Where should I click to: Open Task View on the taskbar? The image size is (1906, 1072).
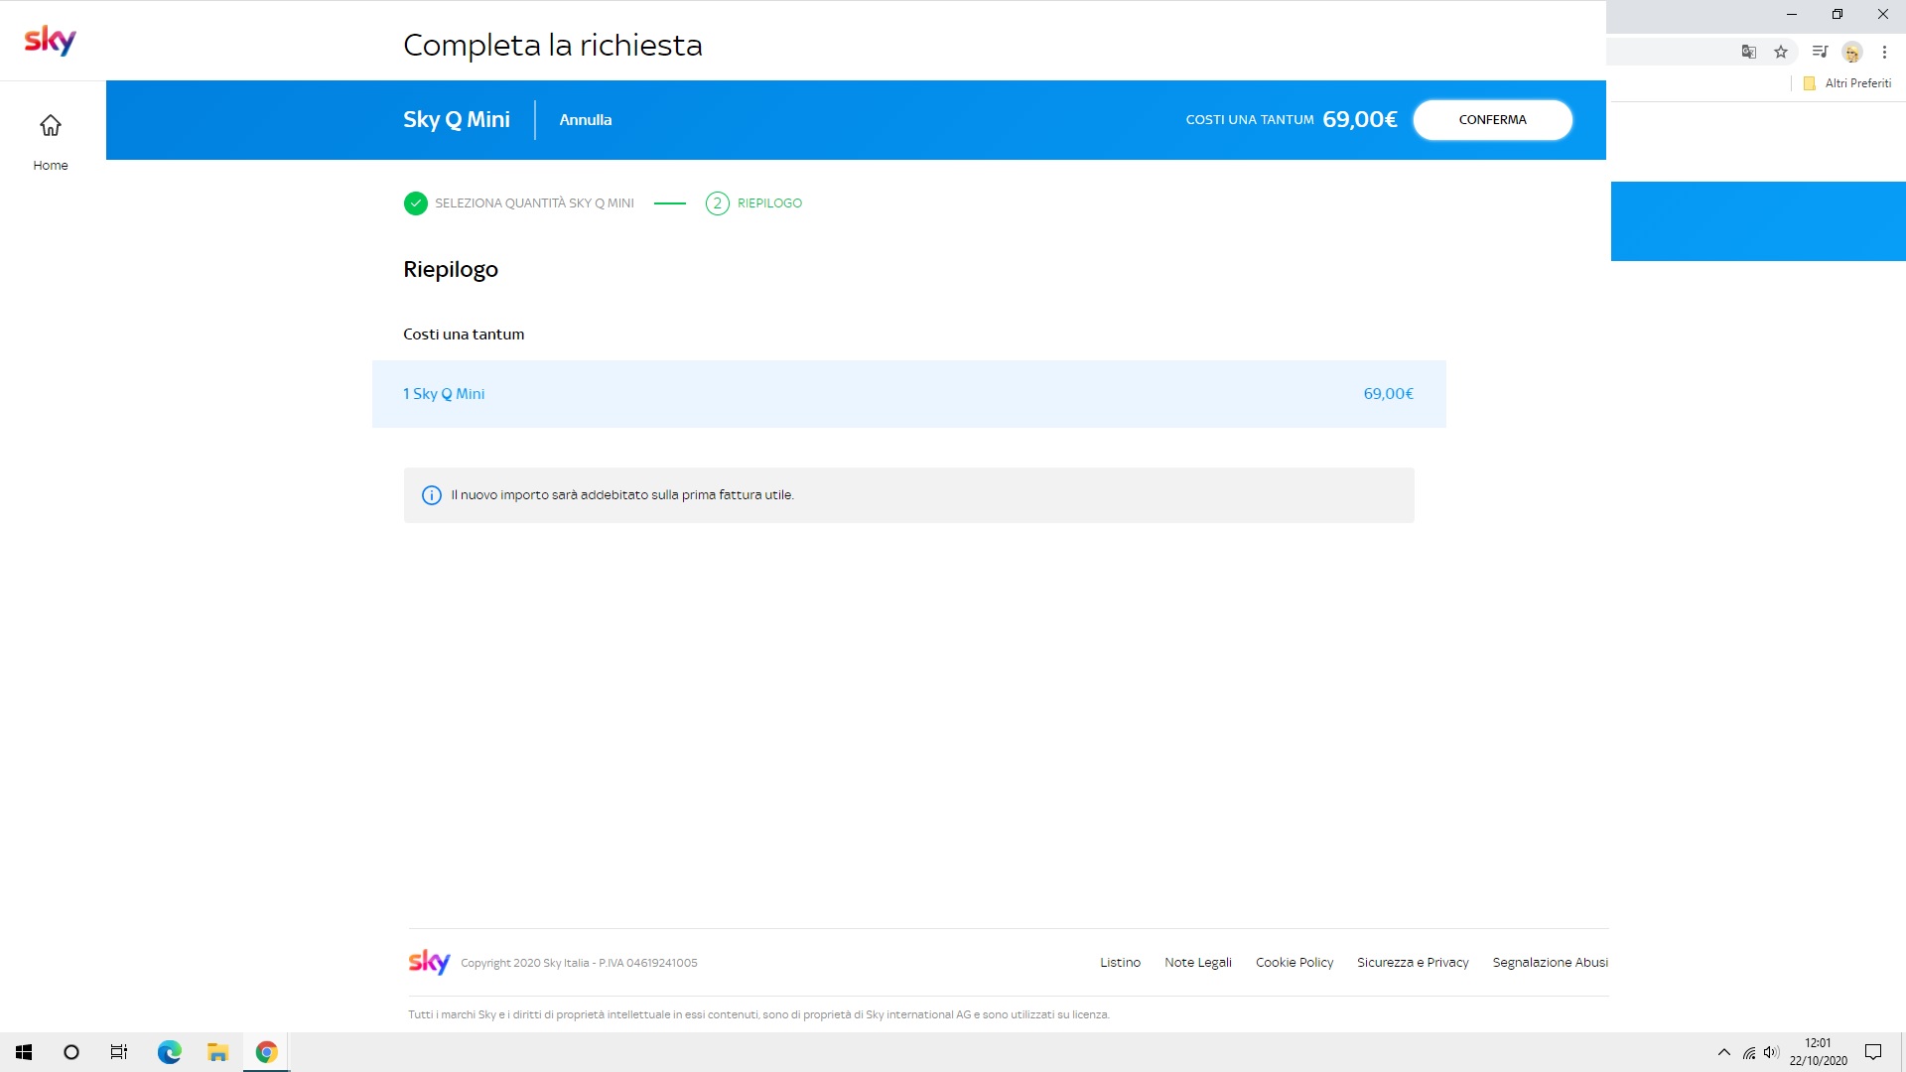(119, 1052)
